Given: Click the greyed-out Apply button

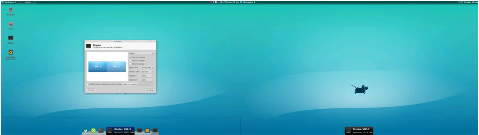Looking at the screenshot, I should (147, 84).
